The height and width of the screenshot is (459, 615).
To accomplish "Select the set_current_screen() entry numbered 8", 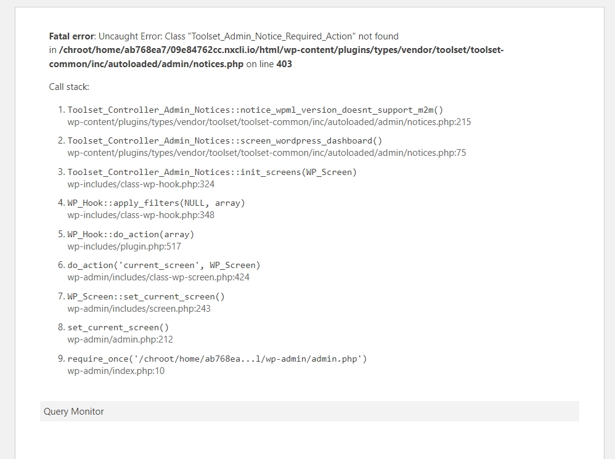I will pos(118,328).
